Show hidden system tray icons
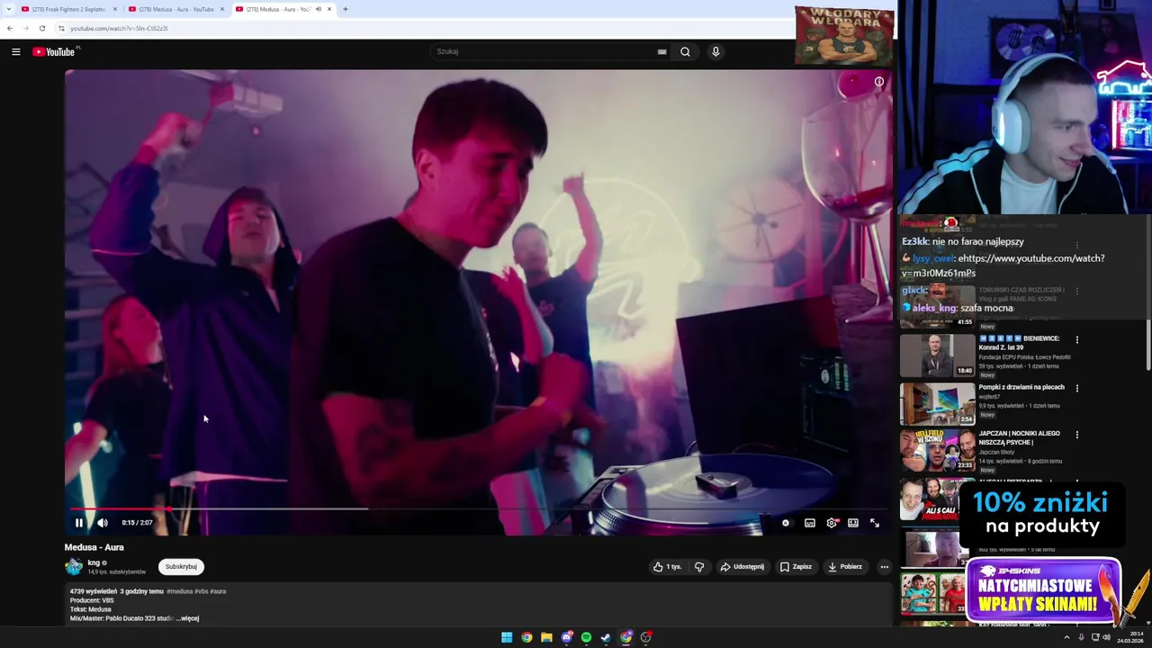The height and width of the screenshot is (648, 1152). coord(1066,637)
